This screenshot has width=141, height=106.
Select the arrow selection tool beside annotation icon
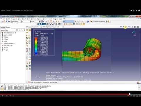tap(57, 24)
